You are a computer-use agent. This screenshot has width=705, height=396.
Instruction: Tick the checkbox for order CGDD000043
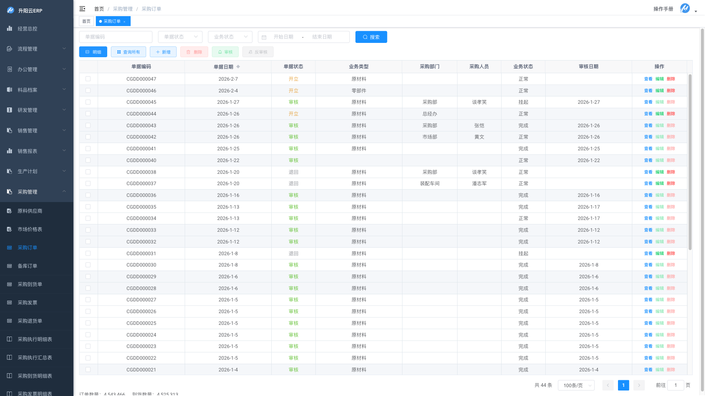88,125
